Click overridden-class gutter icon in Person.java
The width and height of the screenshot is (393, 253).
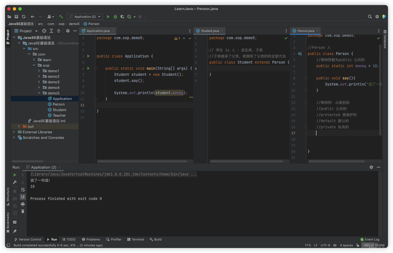point(300,54)
